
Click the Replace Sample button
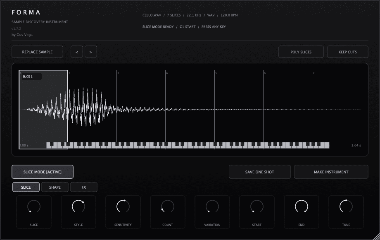click(x=37, y=52)
